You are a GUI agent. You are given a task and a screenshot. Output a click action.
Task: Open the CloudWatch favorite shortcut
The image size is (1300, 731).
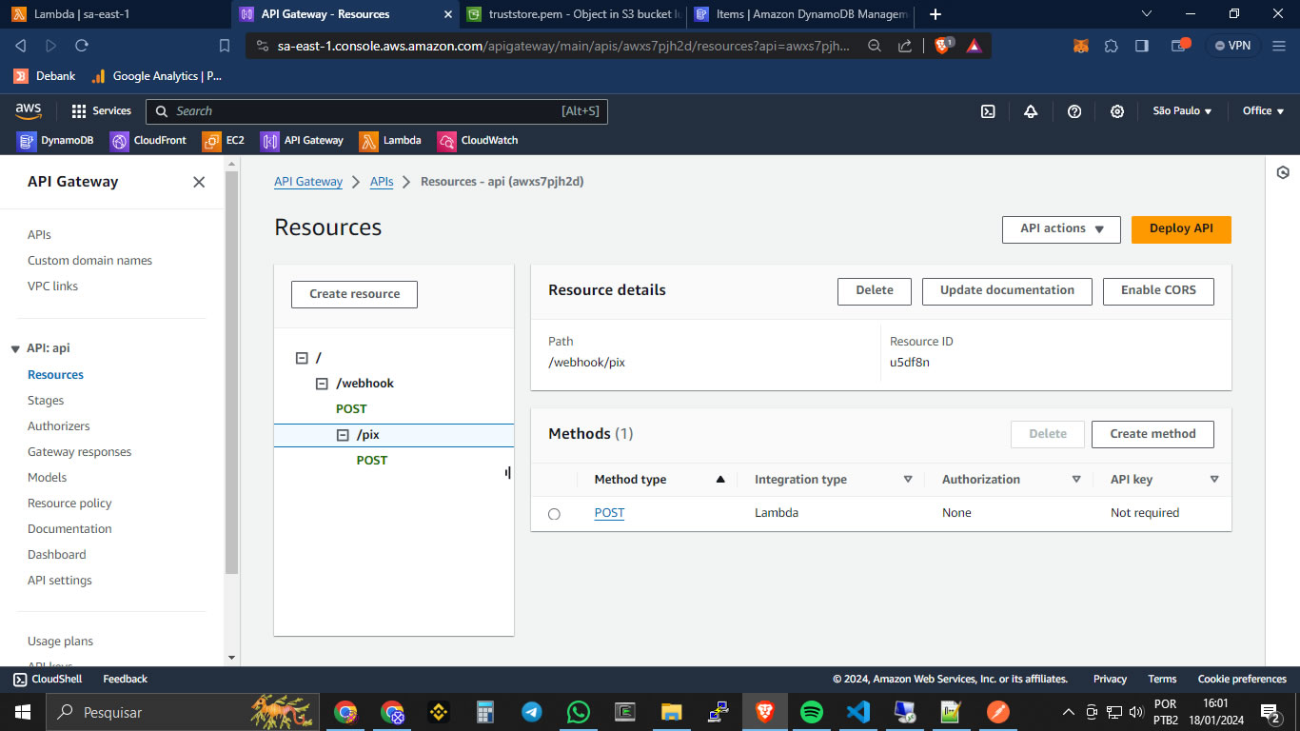pyautogui.click(x=478, y=141)
